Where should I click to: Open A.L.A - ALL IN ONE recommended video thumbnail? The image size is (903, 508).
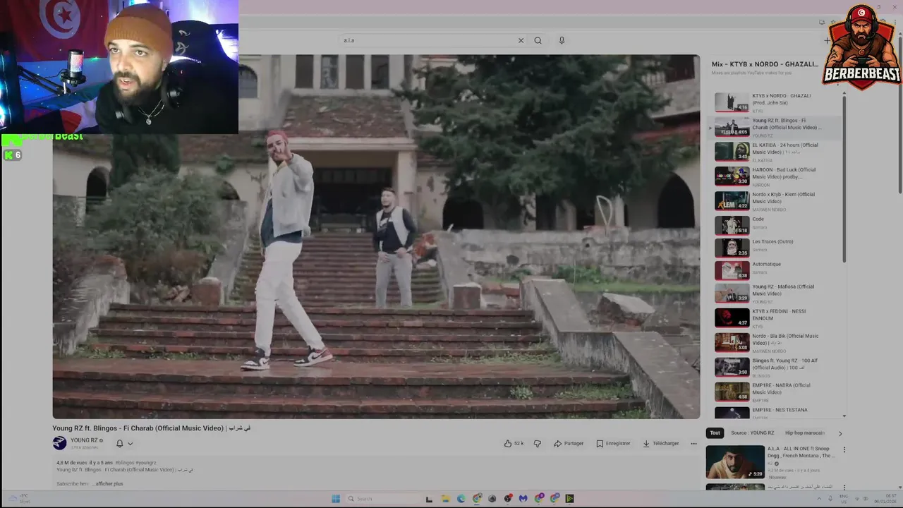(x=734, y=462)
